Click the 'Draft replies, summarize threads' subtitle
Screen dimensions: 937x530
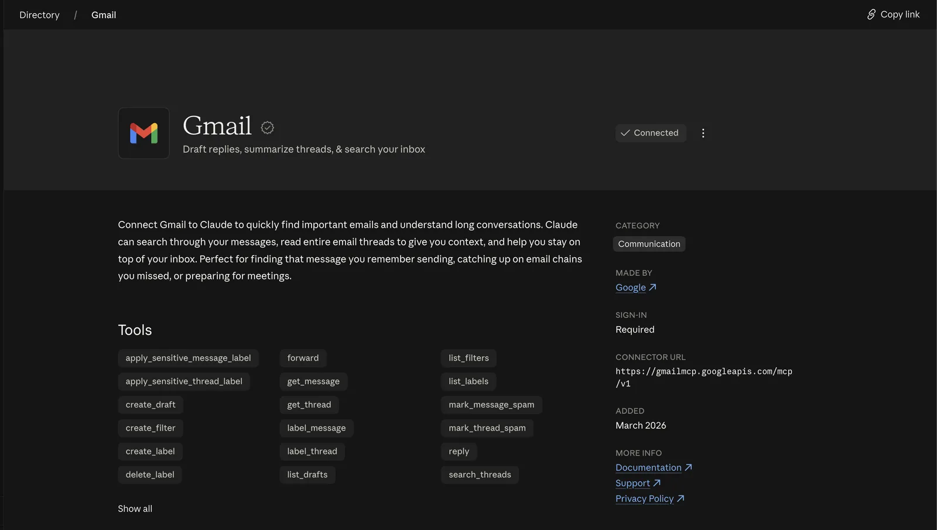pyautogui.click(x=304, y=149)
